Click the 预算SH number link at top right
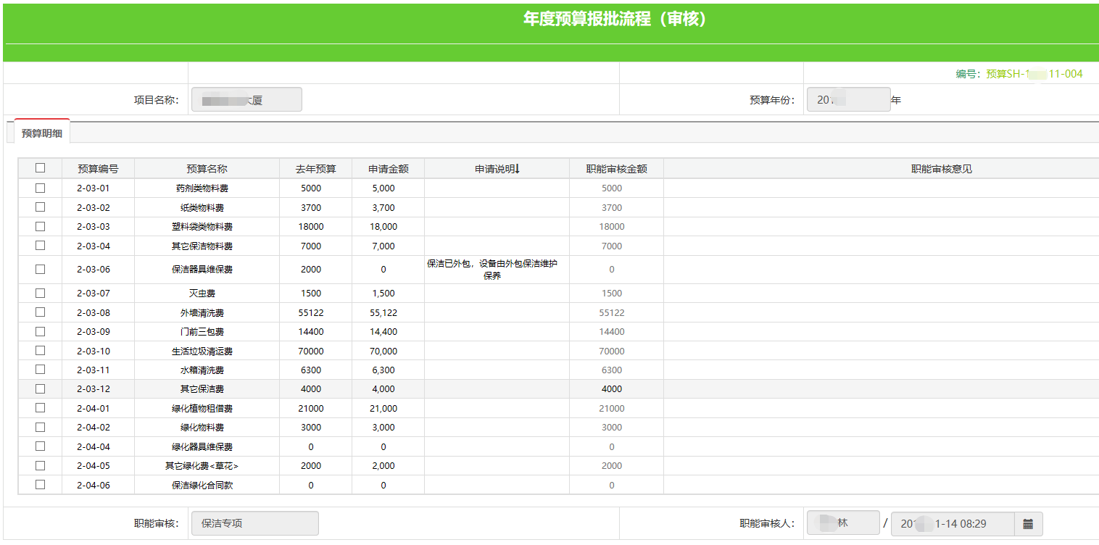This screenshot has width=1099, height=545. coord(1034,74)
